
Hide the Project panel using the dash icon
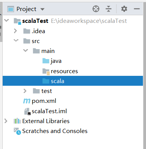click(x=137, y=9)
